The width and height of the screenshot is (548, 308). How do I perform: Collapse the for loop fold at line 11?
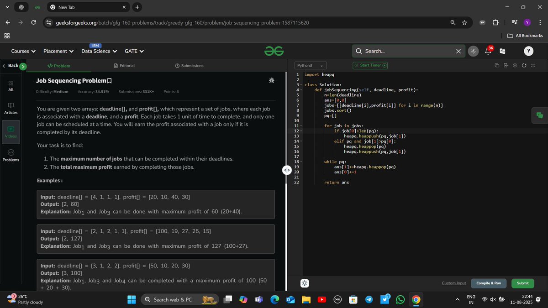pyautogui.click(x=302, y=125)
